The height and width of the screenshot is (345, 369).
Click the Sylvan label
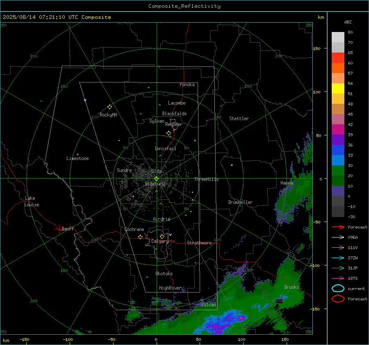click(x=157, y=121)
